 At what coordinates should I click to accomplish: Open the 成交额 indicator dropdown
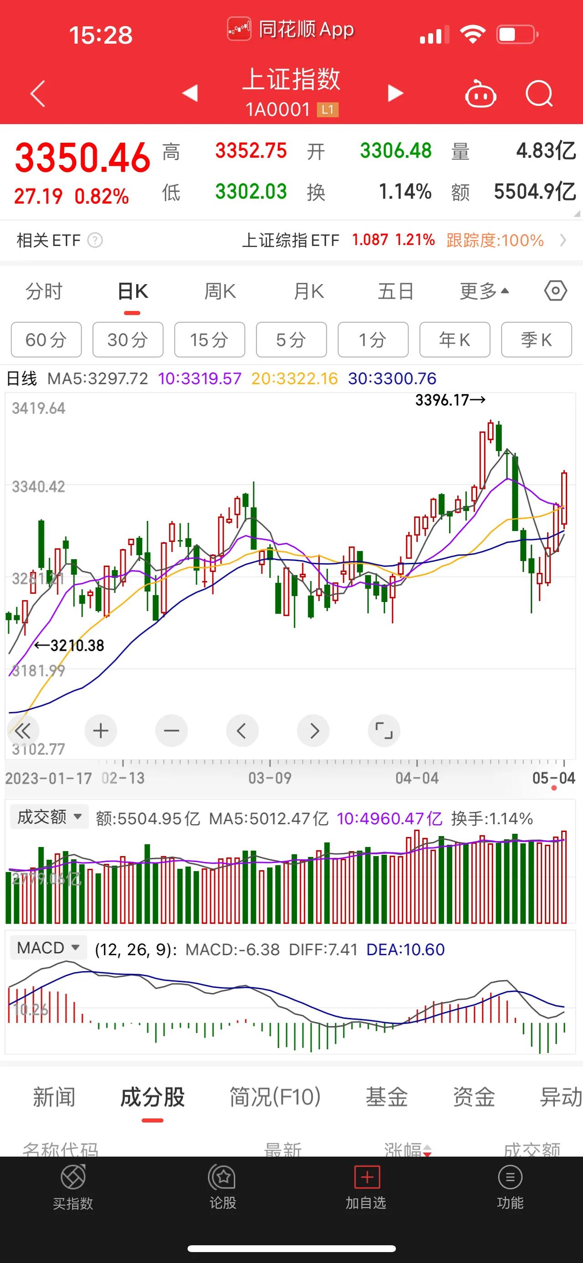pos(49,817)
